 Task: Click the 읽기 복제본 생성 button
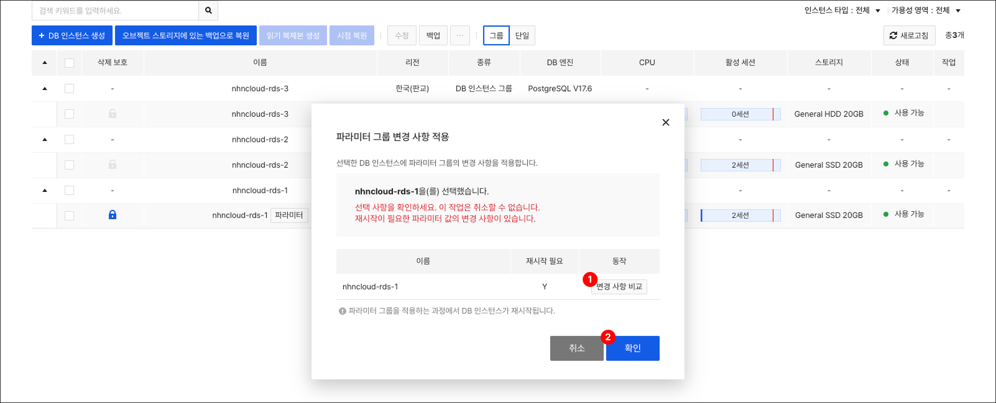(293, 35)
